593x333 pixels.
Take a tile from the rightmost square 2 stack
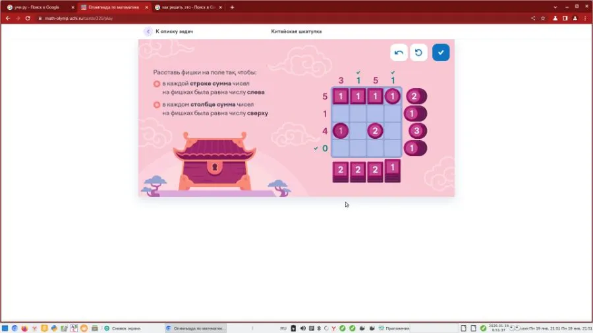pyautogui.click(x=375, y=172)
